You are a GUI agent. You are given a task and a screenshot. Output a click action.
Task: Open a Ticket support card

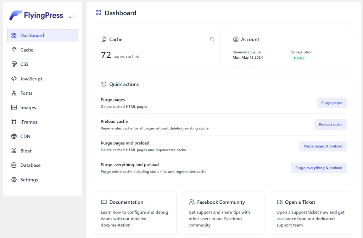coord(311,213)
